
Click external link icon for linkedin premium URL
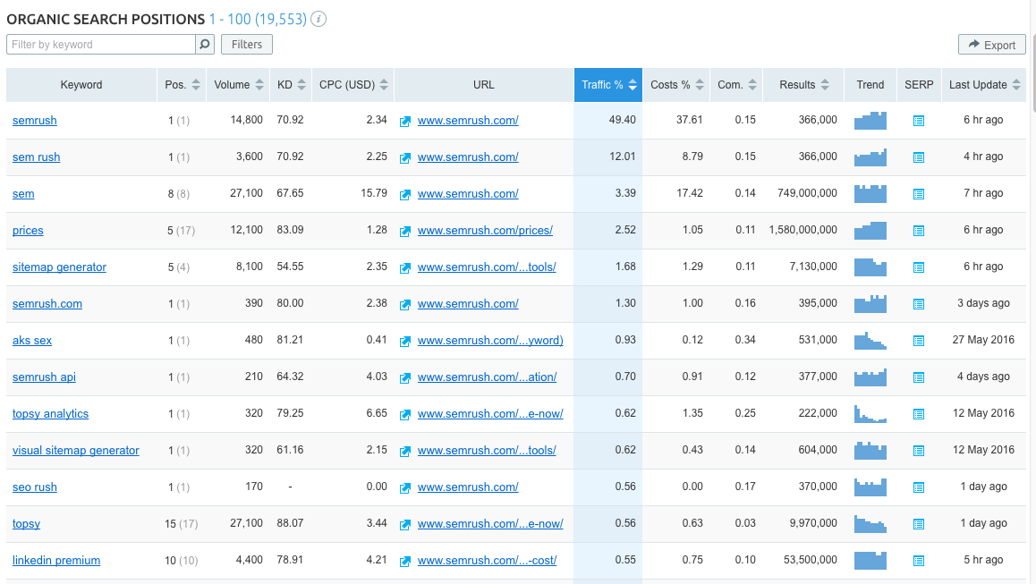(x=405, y=561)
